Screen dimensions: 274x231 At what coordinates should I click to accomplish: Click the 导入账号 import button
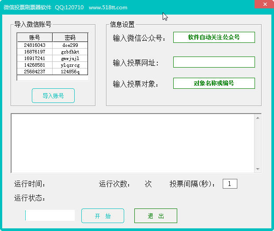point(53,95)
